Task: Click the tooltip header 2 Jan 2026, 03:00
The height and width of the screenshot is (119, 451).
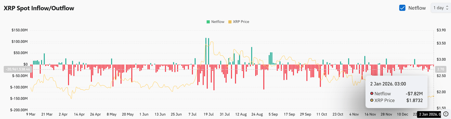Action: click(x=388, y=84)
